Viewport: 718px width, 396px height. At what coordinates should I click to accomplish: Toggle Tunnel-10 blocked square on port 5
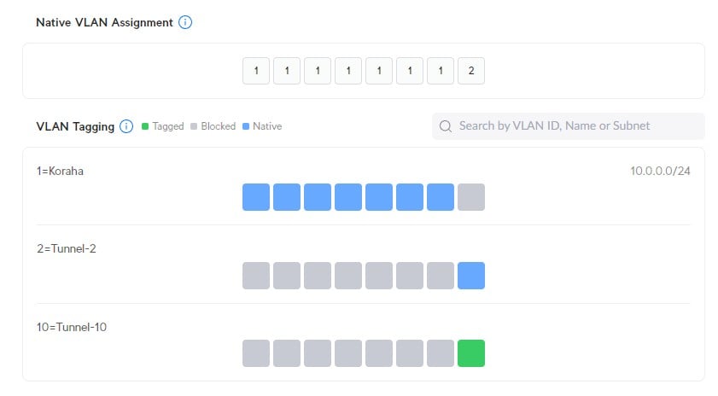tap(379, 353)
